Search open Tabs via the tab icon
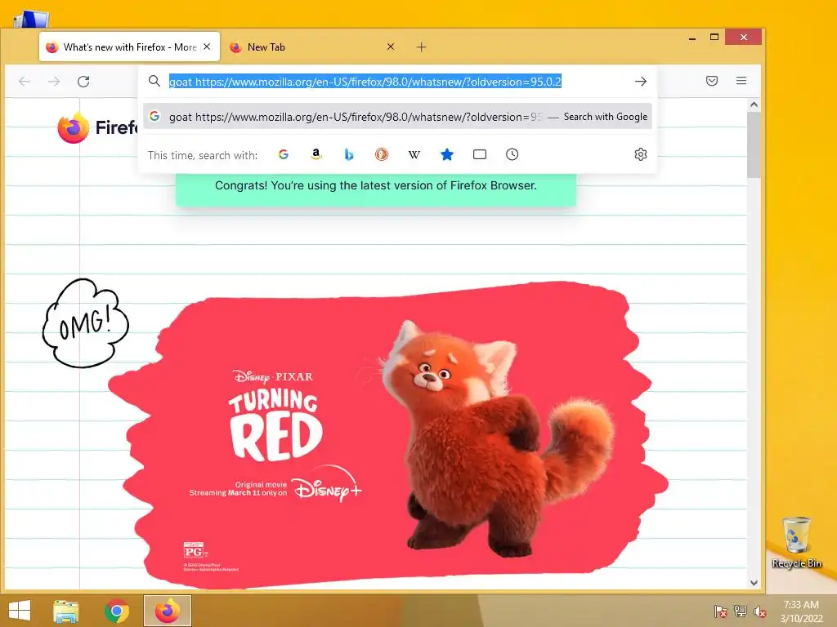Viewport: 837px width, 627px height. 479,154
